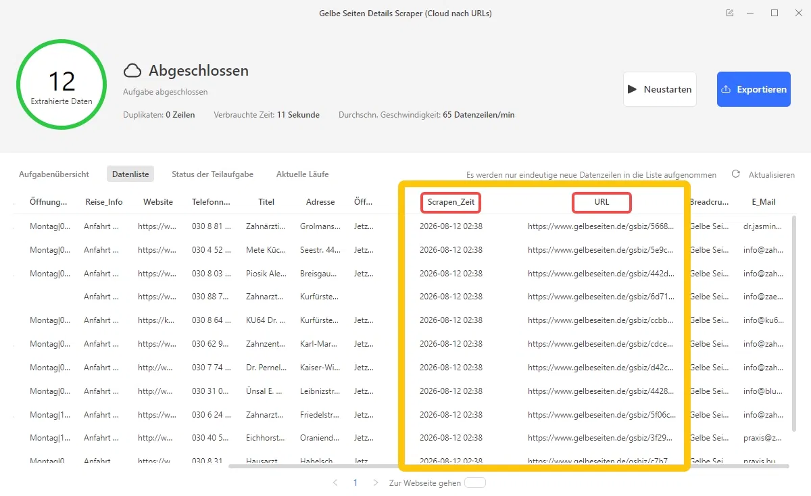Open Status der Teilaufgabe tab

[212, 174]
